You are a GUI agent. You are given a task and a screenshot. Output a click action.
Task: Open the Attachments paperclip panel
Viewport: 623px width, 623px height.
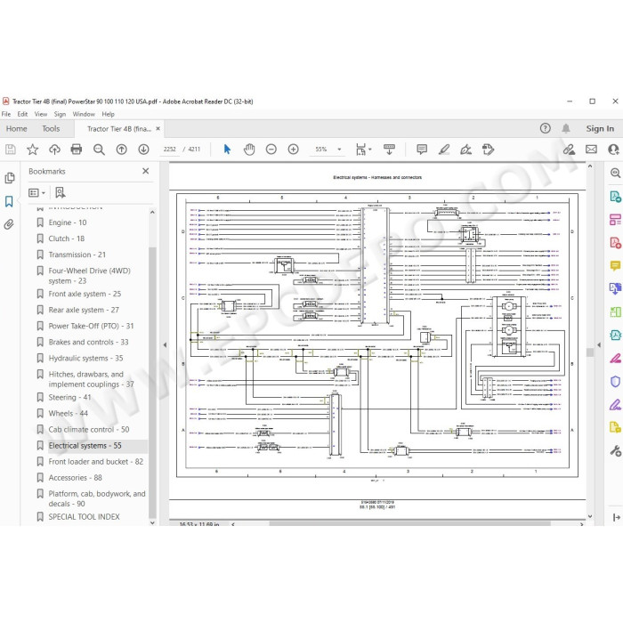[9, 224]
